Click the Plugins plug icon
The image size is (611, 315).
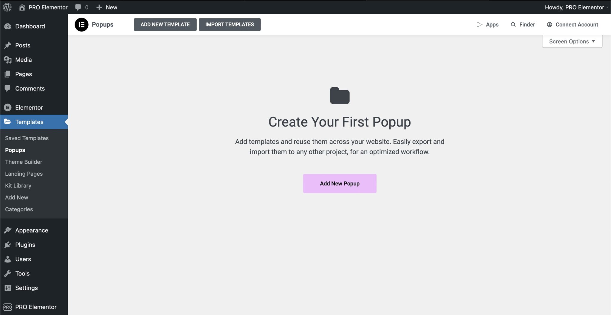pos(8,245)
